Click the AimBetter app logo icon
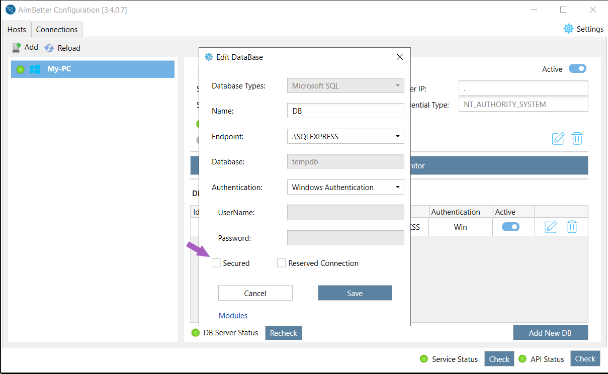This screenshot has height=374, width=608. (10, 10)
